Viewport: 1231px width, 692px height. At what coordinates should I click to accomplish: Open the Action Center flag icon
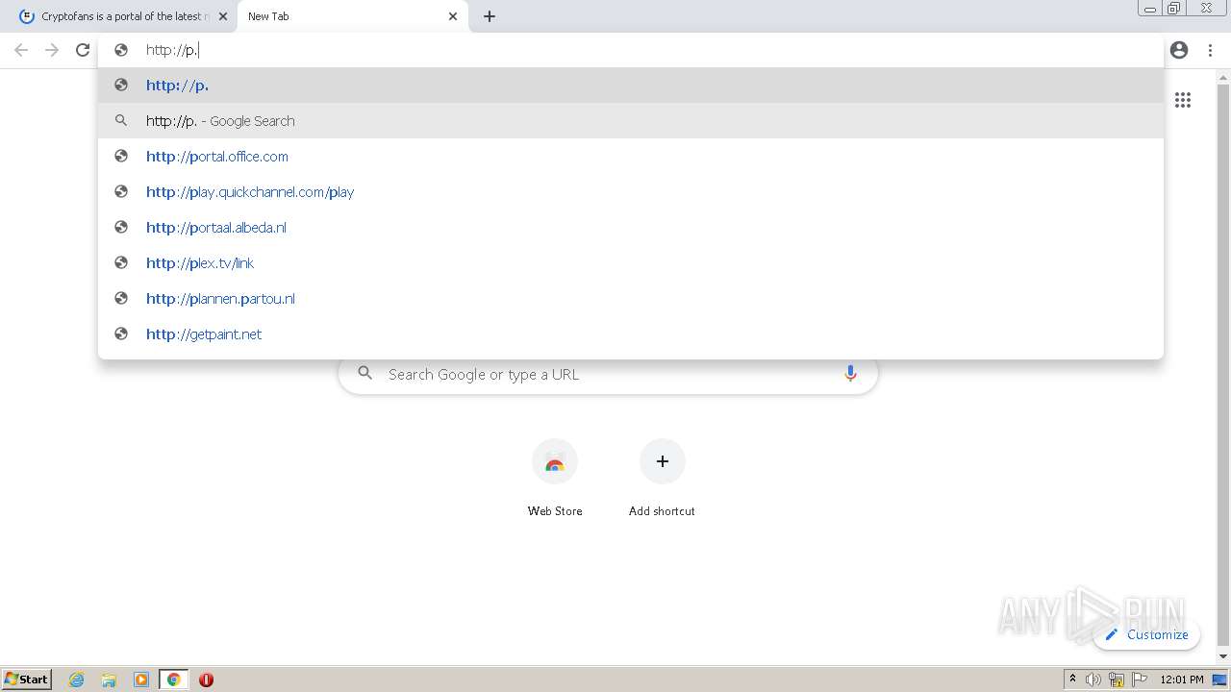(1140, 680)
